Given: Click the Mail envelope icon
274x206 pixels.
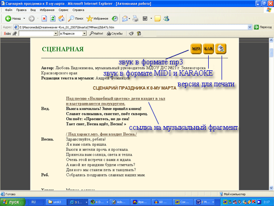Looking at the screenshot, I should click(125, 18).
